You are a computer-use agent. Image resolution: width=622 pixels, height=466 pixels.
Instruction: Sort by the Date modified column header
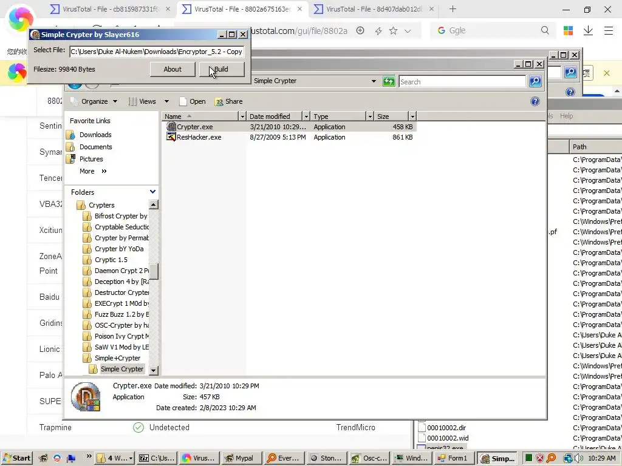[x=275, y=116]
